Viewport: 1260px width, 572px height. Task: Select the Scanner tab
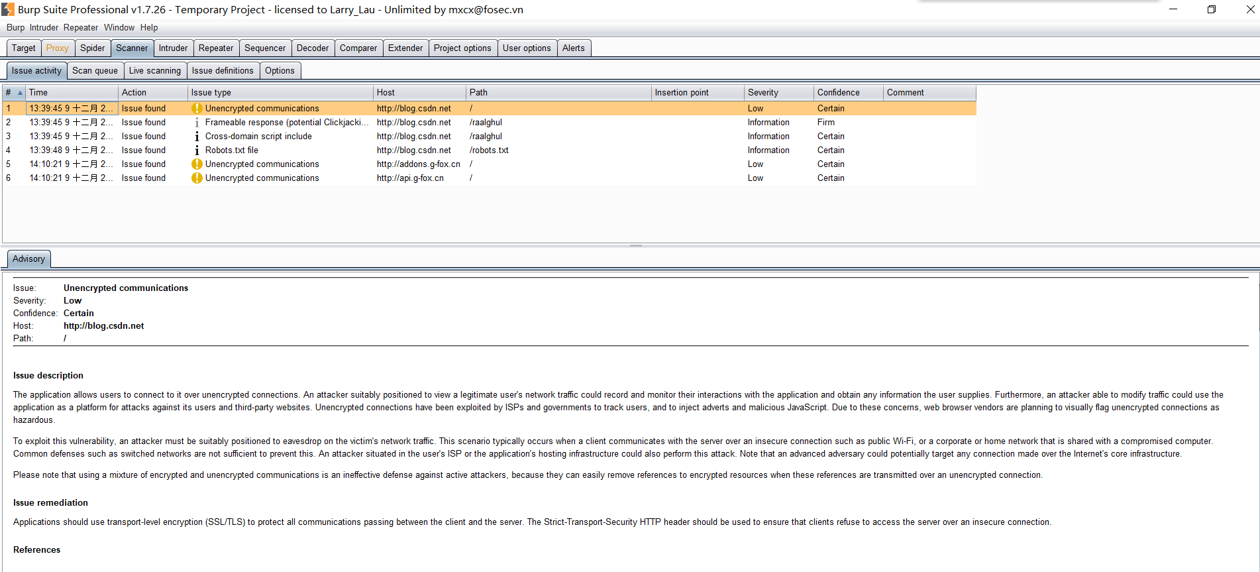click(x=132, y=48)
